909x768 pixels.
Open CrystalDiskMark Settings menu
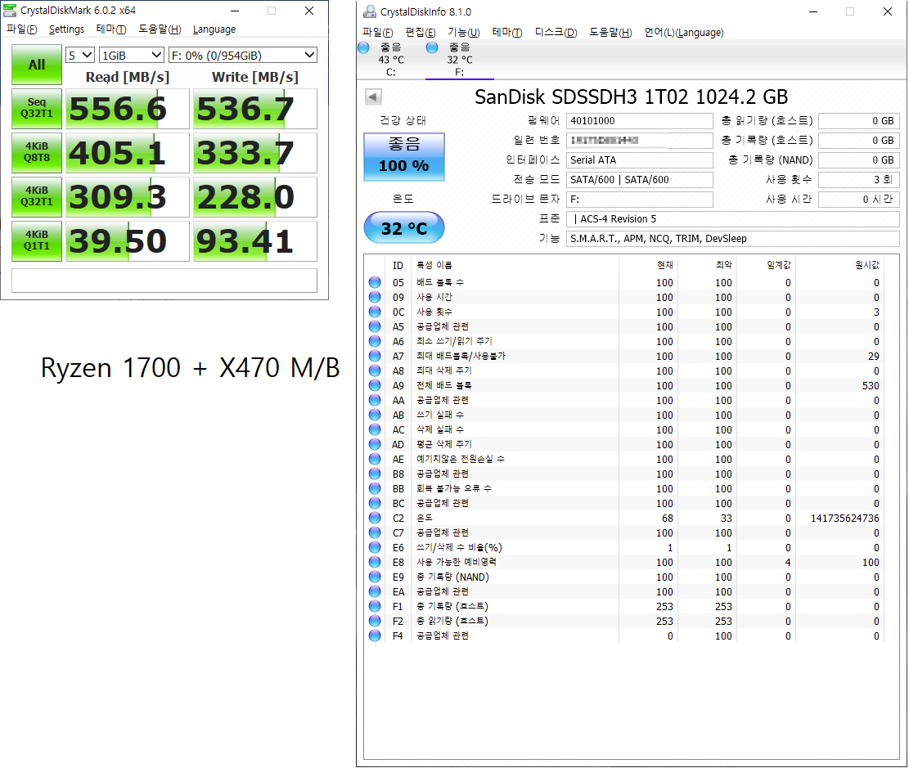point(66,29)
